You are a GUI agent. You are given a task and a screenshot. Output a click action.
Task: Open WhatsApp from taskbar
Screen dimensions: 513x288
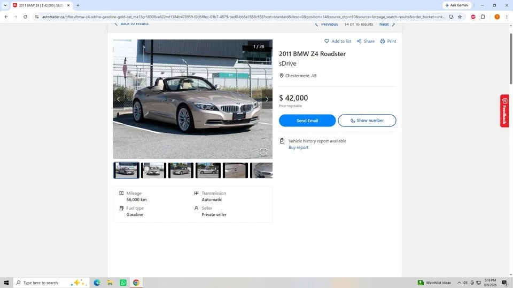click(123, 283)
